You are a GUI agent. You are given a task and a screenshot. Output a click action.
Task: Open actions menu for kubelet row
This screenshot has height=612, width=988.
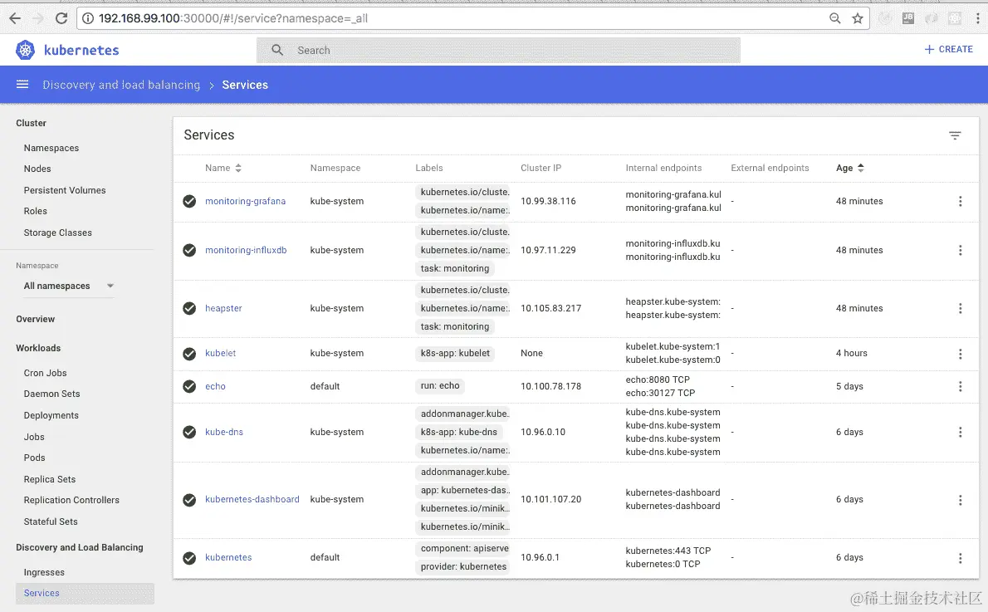point(960,354)
